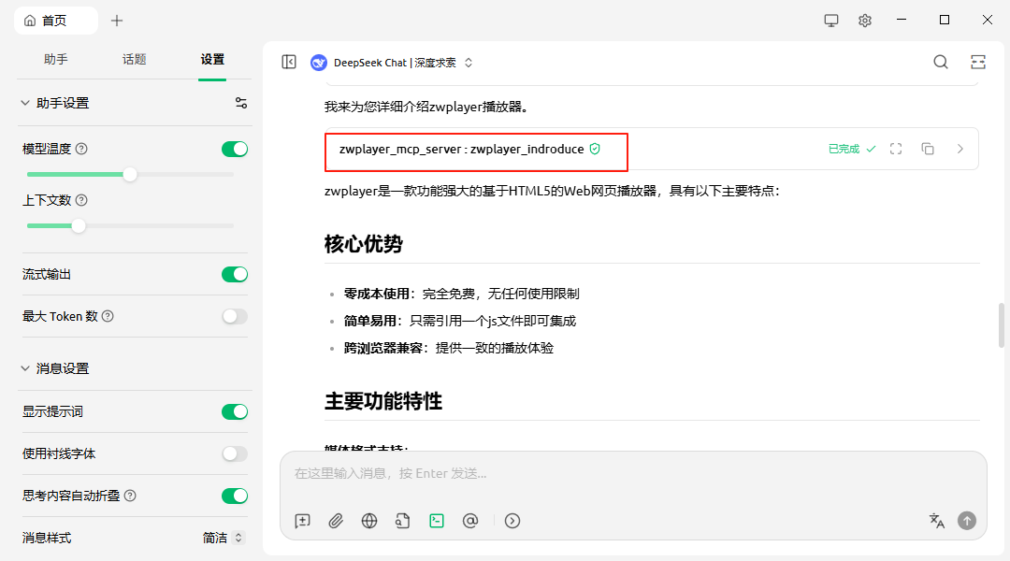Click the max Token help icon
The height and width of the screenshot is (561, 1010).
pos(108,316)
